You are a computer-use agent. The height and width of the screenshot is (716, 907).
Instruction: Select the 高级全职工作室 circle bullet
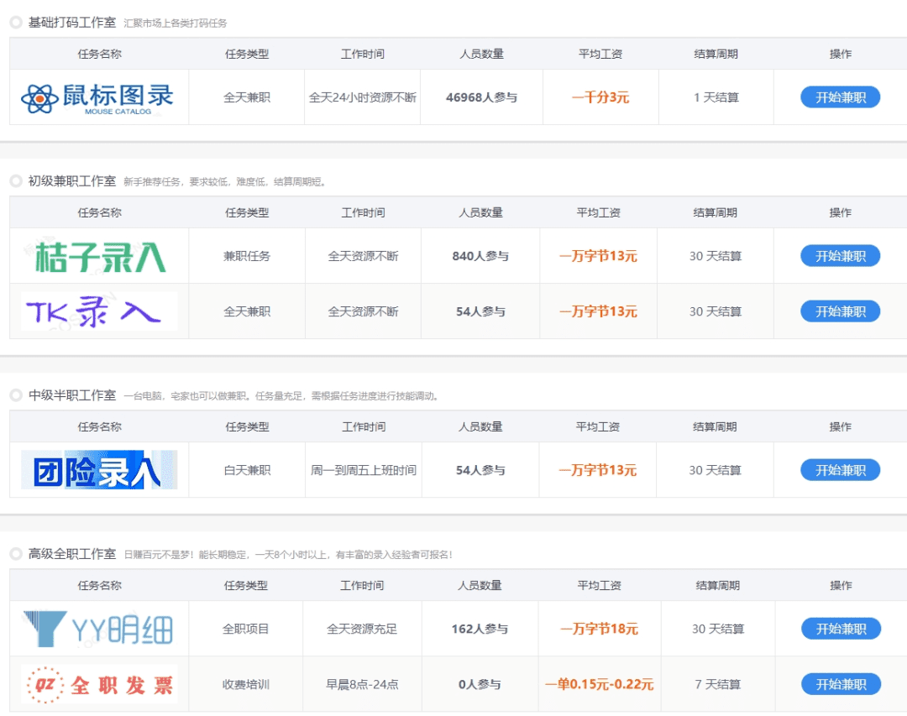[16, 554]
